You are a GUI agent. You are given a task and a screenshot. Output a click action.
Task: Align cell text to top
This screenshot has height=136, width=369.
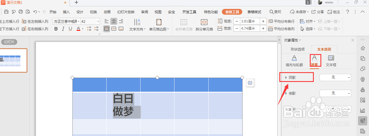[x=107, y=29]
